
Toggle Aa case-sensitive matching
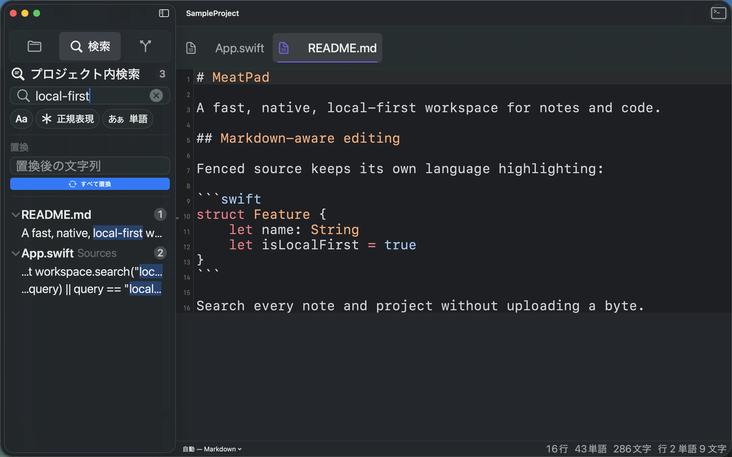[x=21, y=119]
